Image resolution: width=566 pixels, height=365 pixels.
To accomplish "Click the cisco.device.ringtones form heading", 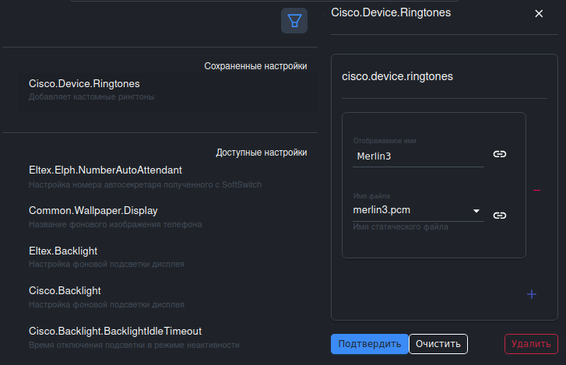I will 397,76.
